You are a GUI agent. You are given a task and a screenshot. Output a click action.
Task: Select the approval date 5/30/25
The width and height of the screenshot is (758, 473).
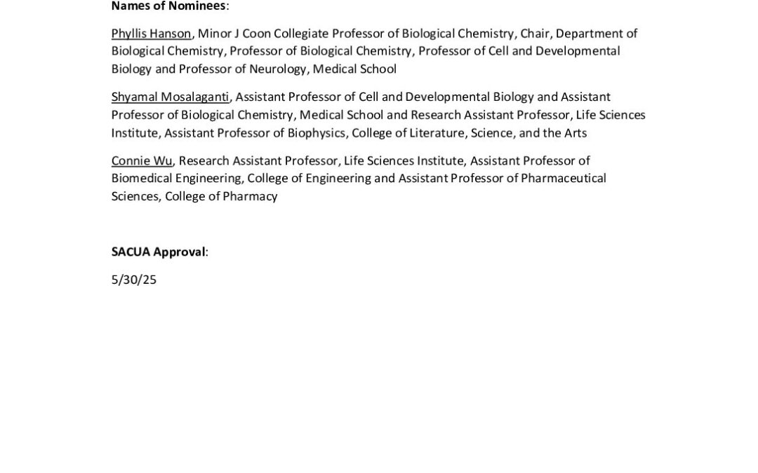(133, 280)
